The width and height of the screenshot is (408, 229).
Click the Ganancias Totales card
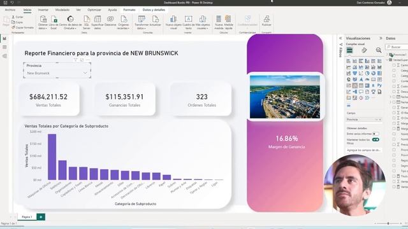125,99
